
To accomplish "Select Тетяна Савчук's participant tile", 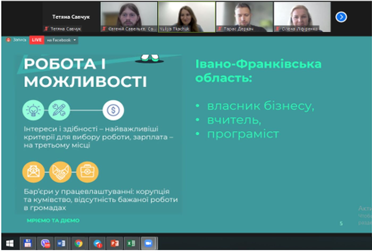I will (71, 17).
